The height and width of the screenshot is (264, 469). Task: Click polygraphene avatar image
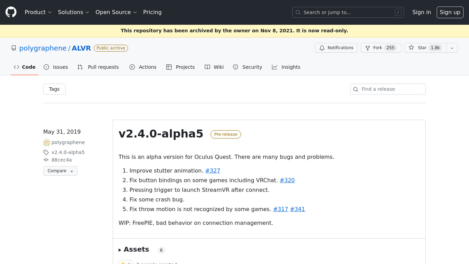click(47, 143)
